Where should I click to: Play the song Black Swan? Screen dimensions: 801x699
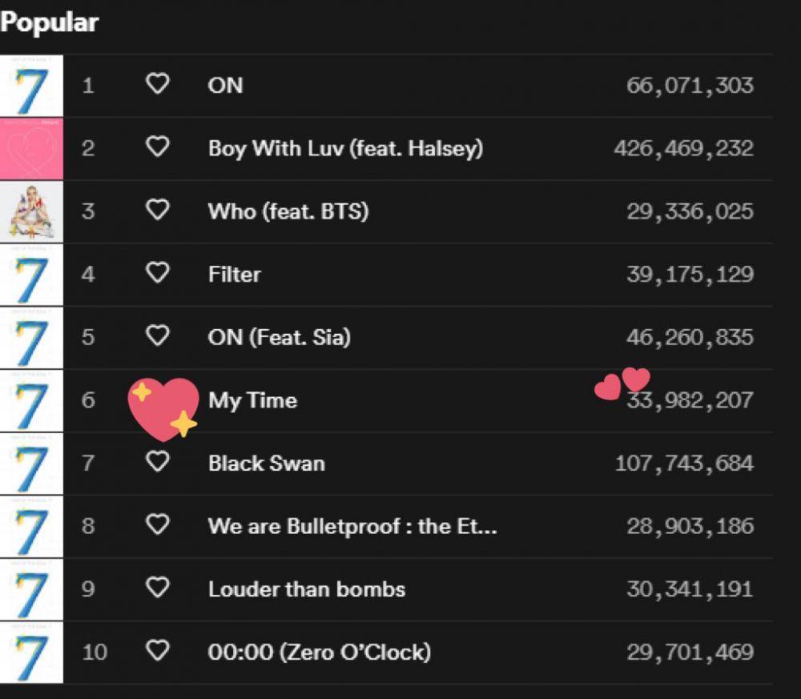point(266,464)
